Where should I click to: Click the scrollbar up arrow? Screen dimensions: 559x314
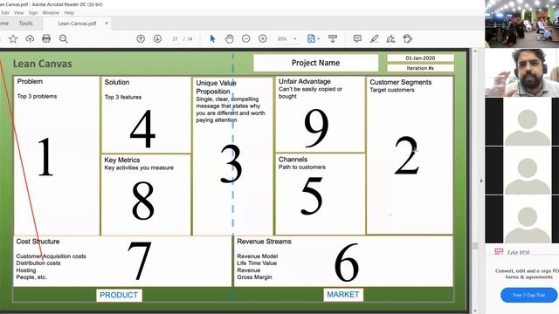click(475, 51)
